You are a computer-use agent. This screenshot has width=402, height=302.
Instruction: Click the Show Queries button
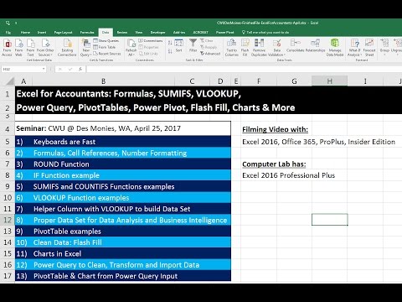[106, 41]
